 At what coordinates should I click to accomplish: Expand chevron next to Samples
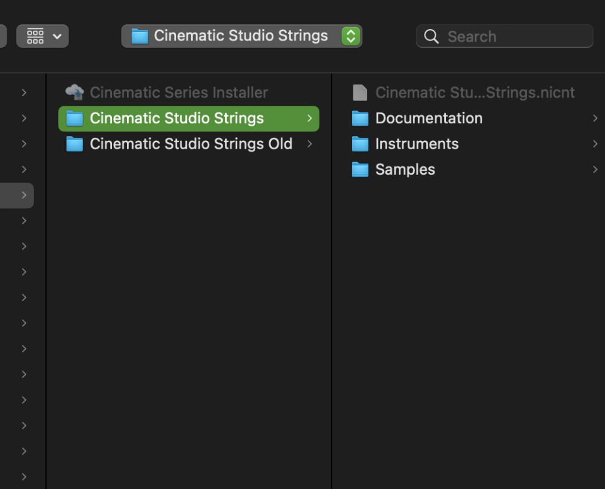(x=595, y=170)
